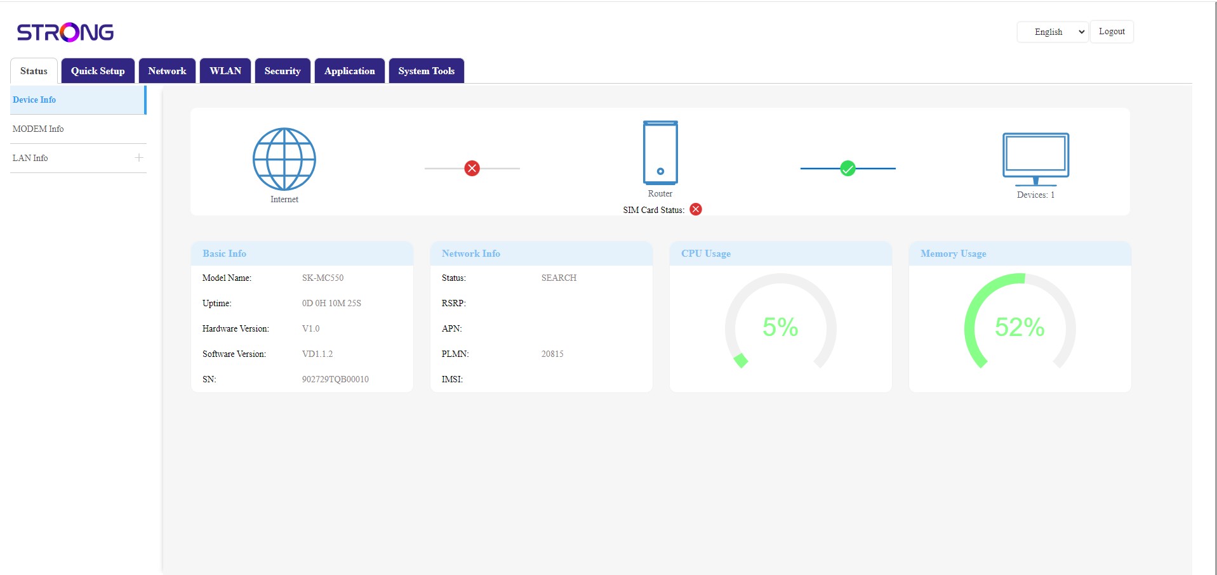Open the Security tab
Viewport: 1217px width, 575px height.
[x=283, y=71]
